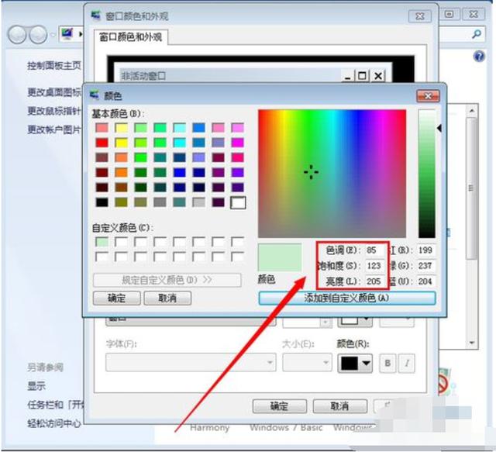Click 添加到自定义颜色(A) button
496x452 pixels.
click(346, 298)
